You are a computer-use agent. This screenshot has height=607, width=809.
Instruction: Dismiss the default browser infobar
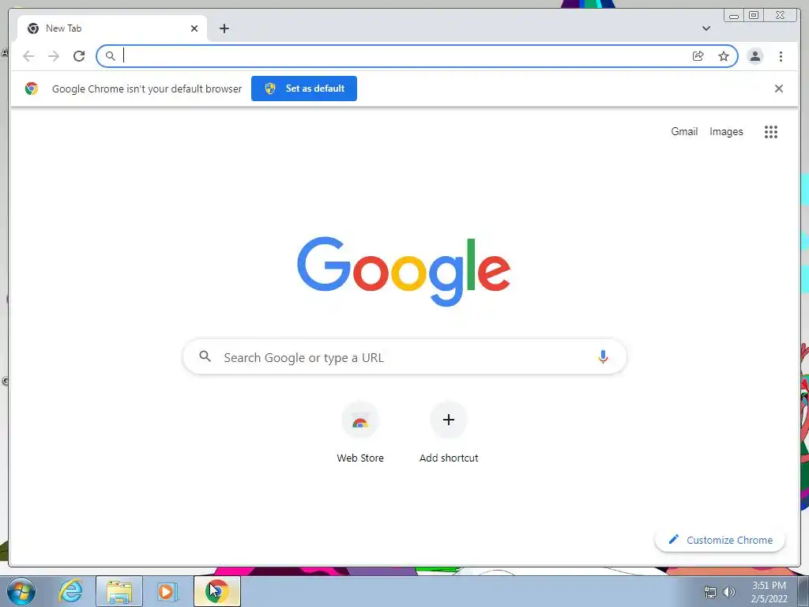(x=779, y=89)
